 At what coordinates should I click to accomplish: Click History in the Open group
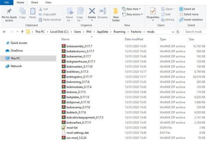click(x=168, y=20)
